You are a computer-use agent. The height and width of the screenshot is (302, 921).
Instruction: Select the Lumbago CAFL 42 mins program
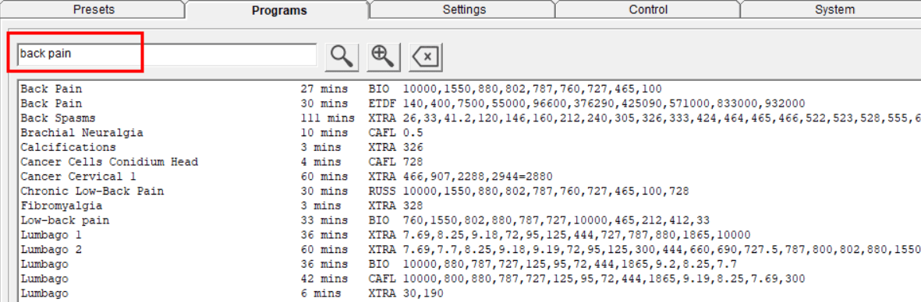(x=469, y=279)
